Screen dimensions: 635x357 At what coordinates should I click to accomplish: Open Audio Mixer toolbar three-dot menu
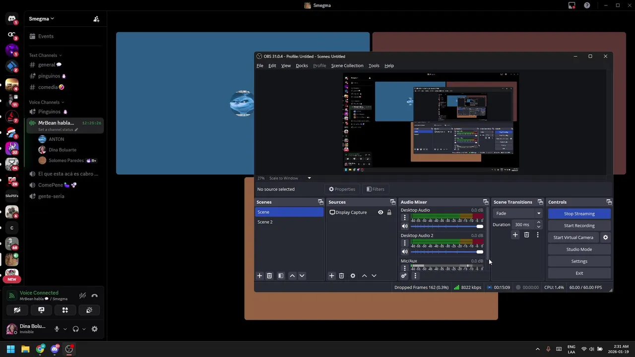click(x=415, y=276)
